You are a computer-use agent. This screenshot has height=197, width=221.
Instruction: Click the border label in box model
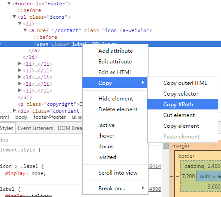(186, 156)
